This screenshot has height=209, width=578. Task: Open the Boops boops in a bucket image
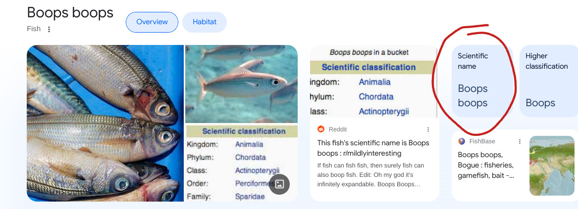374,82
